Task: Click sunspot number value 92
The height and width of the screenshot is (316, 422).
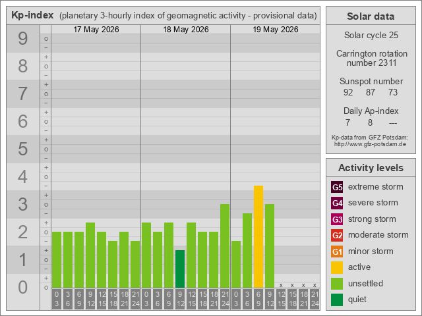Action: coord(348,92)
